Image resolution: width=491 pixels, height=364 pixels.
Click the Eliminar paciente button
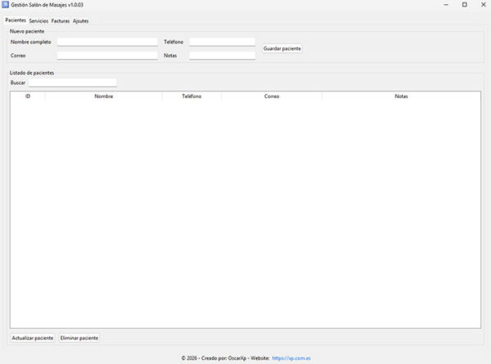(x=79, y=338)
